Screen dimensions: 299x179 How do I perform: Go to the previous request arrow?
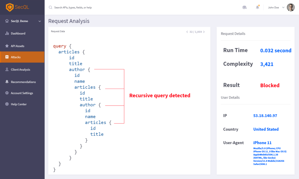tap(187, 32)
